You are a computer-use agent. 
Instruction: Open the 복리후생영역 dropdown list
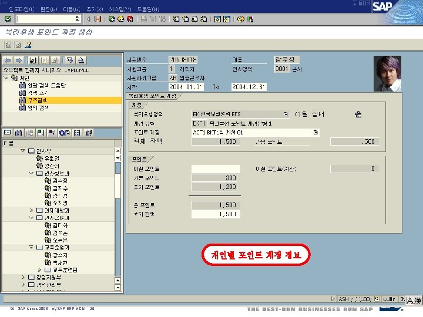pyautogui.click(x=286, y=114)
